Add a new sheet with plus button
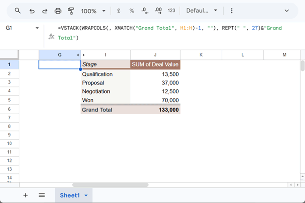 click(25, 195)
